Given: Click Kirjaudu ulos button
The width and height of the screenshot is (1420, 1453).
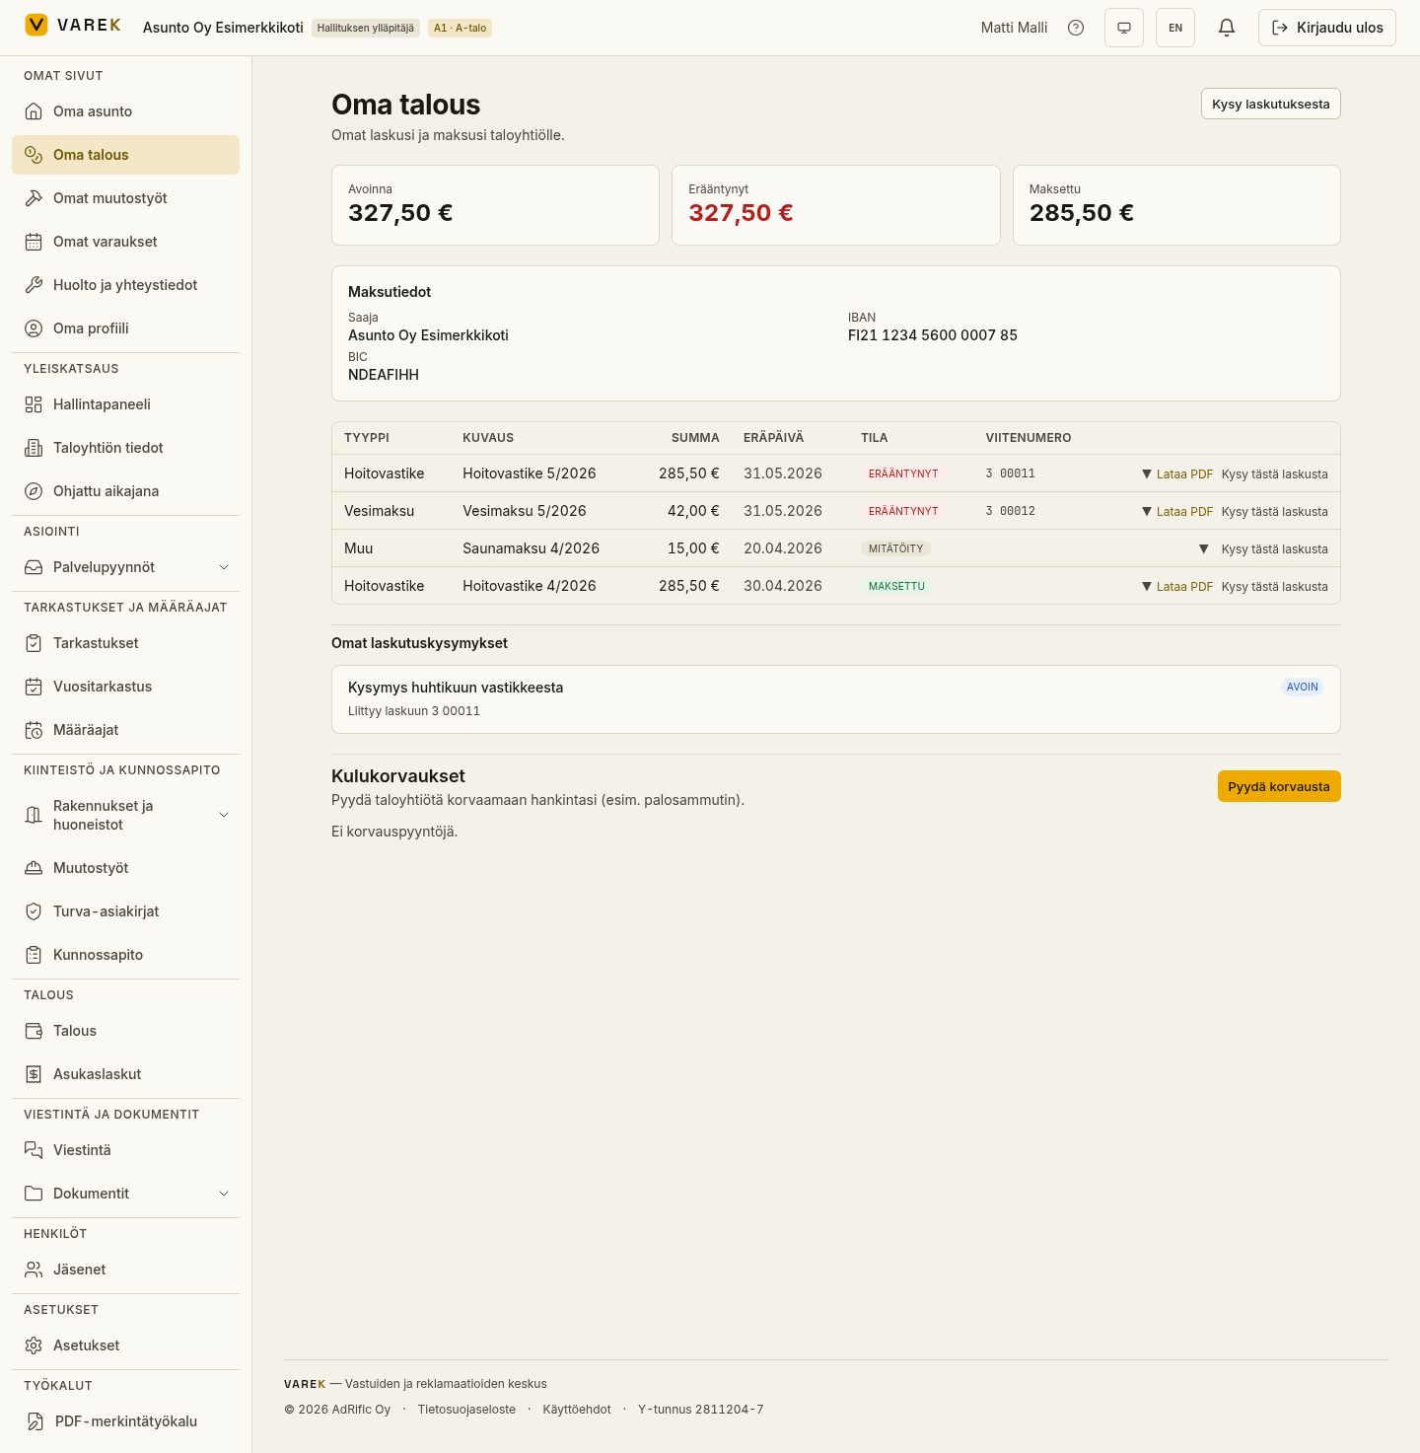Looking at the screenshot, I should click(x=1327, y=28).
